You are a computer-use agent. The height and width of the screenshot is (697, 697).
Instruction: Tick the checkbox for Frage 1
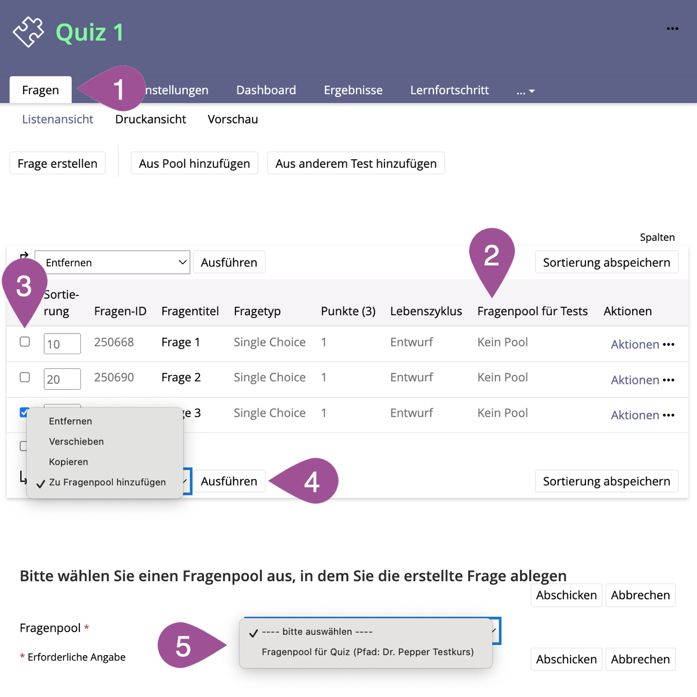point(25,342)
